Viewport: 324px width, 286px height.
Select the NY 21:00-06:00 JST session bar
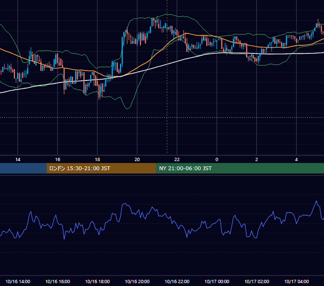coord(240,168)
